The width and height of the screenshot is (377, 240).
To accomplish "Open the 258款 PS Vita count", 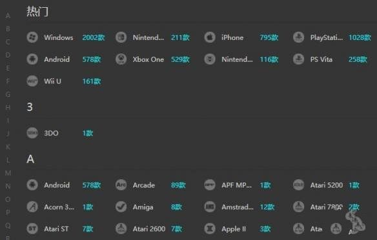I will click(x=358, y=59).
